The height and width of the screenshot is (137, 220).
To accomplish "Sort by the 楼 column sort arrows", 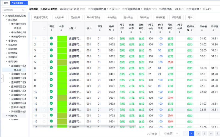I will tap(91, 28).
